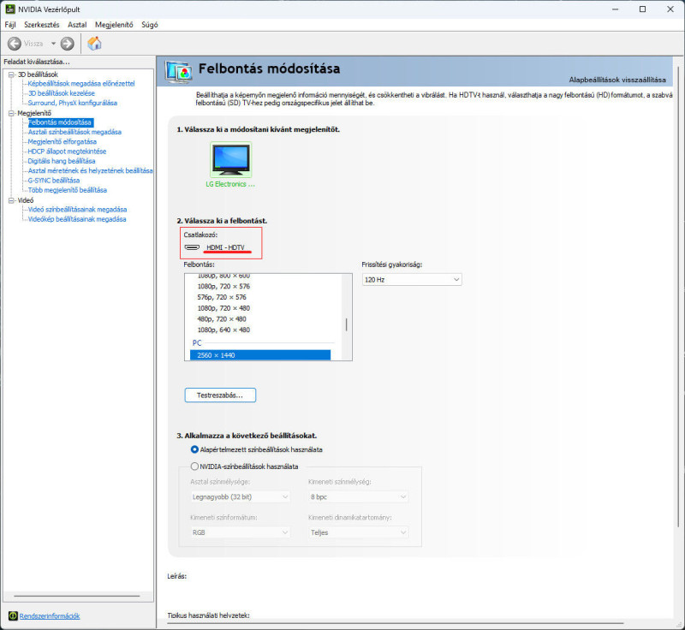Viewport: 685px width, 630px height.
Task: Open Megjelenítő elforgatása
Action: coord(62,141)
